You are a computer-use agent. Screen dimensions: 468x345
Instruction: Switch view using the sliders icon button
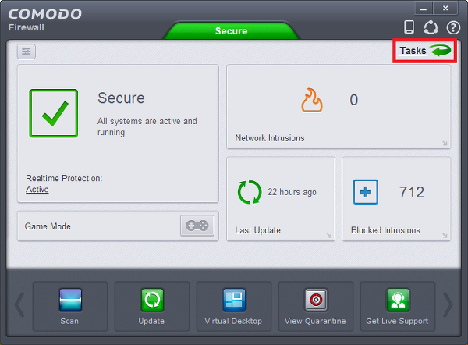click(27, 52)
